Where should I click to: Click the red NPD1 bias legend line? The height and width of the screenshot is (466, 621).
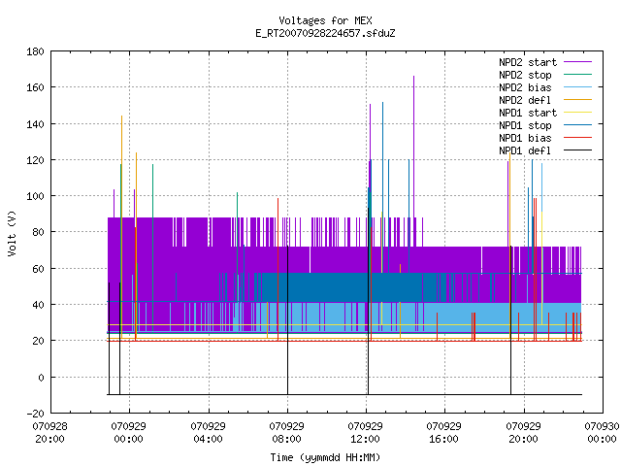(577, 138)
